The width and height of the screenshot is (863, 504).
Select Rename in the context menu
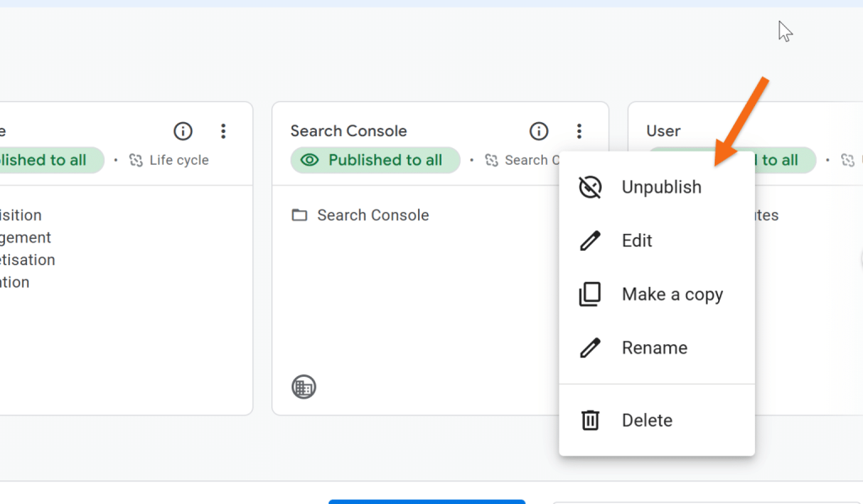pos(654,347)
